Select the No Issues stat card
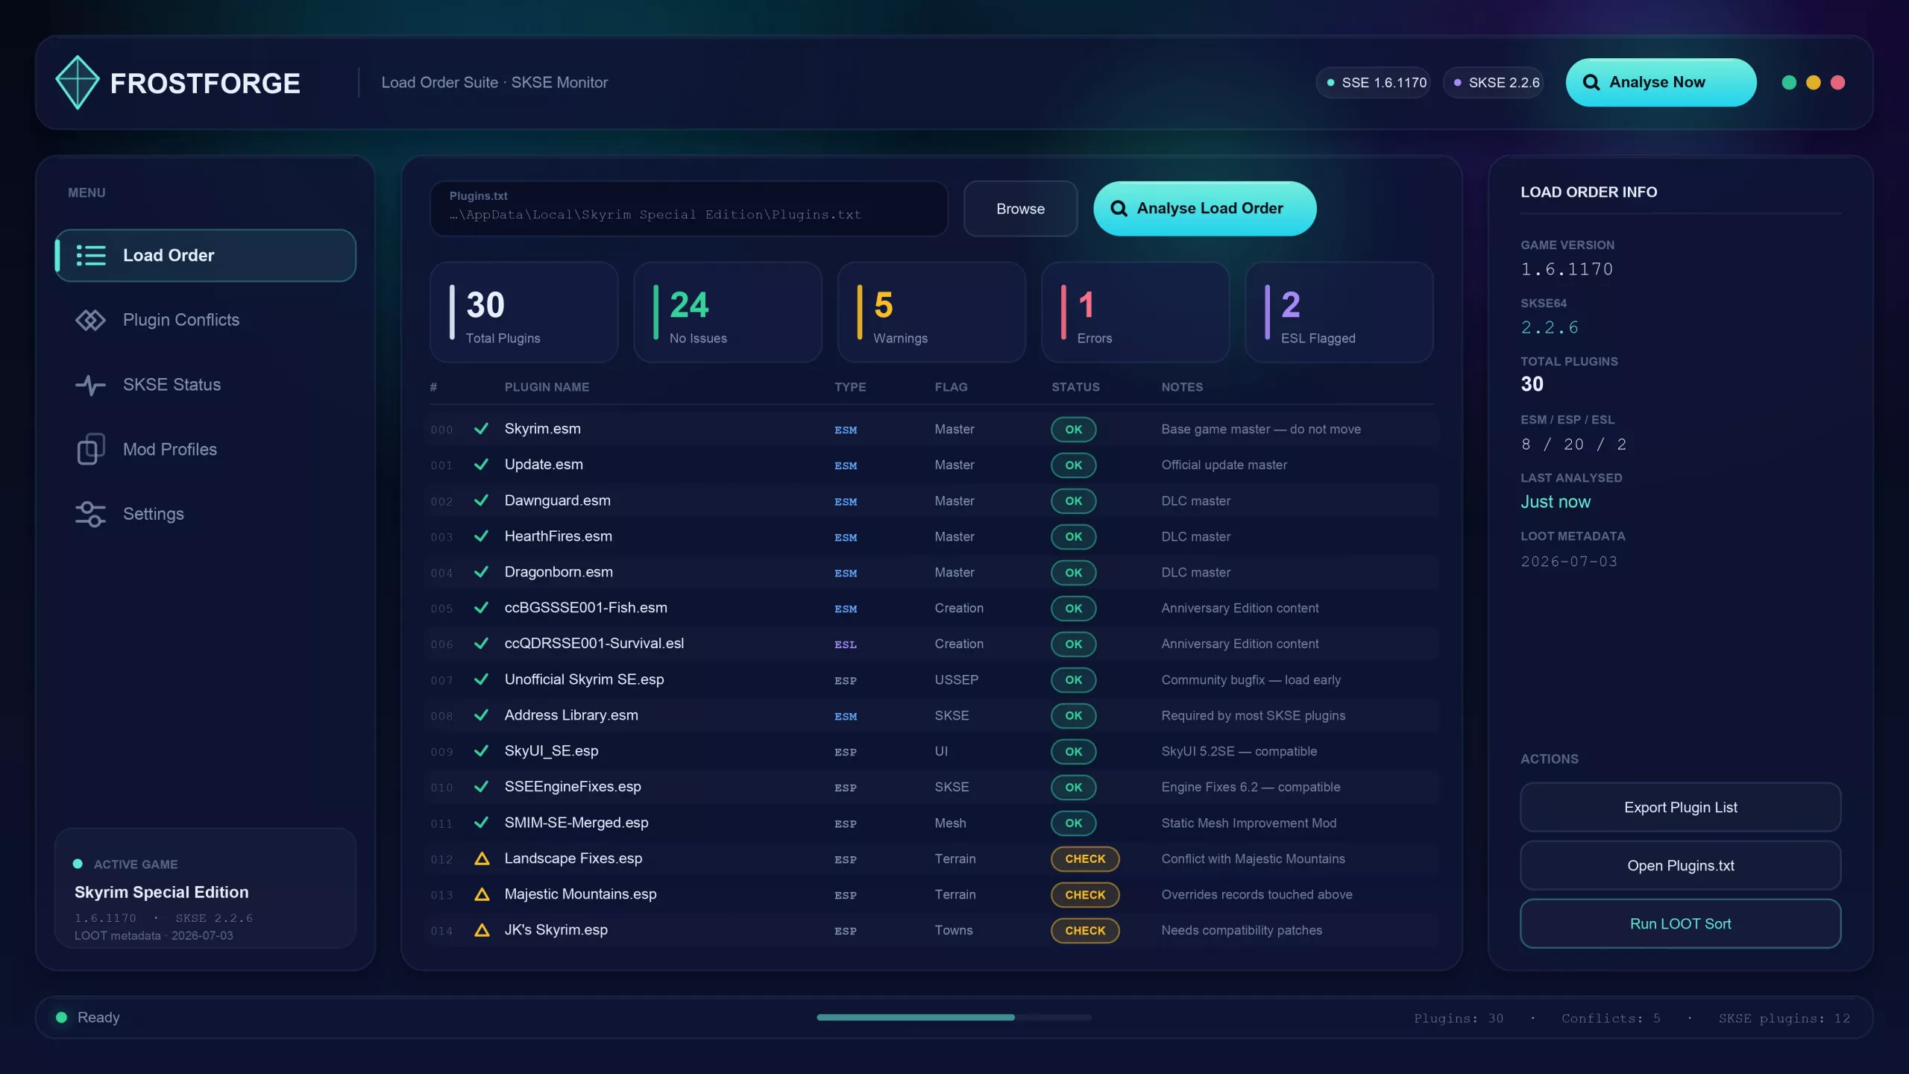The height and width of the screenshot is (1074, 1909). click(728, 313)
